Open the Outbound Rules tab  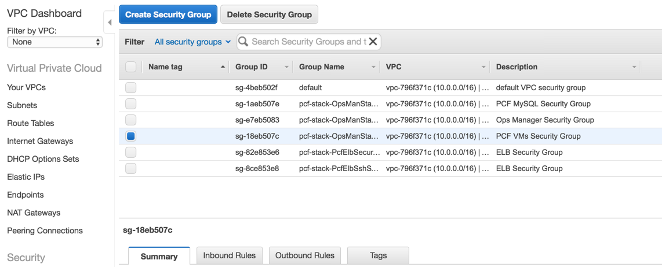coord(305,255)
